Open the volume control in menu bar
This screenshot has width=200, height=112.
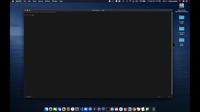[137, 1]
